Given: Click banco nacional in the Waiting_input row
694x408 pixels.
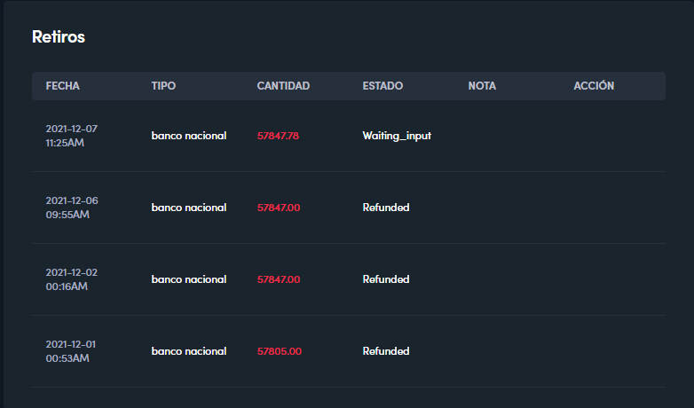Looking at the screenshot, I should point(189,136).
